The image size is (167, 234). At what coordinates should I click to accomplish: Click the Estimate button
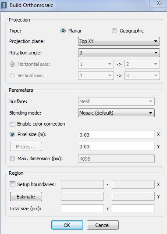click(26, 197)
